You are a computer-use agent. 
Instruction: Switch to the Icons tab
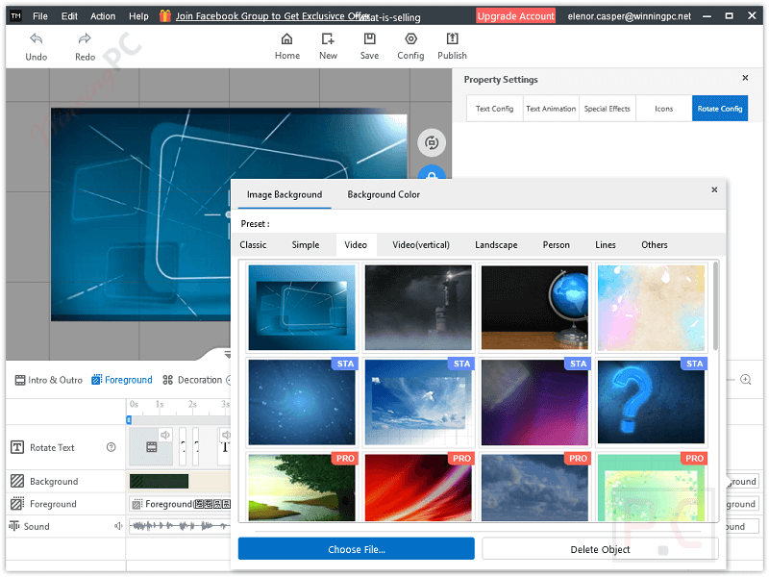[x=663, y=109]
